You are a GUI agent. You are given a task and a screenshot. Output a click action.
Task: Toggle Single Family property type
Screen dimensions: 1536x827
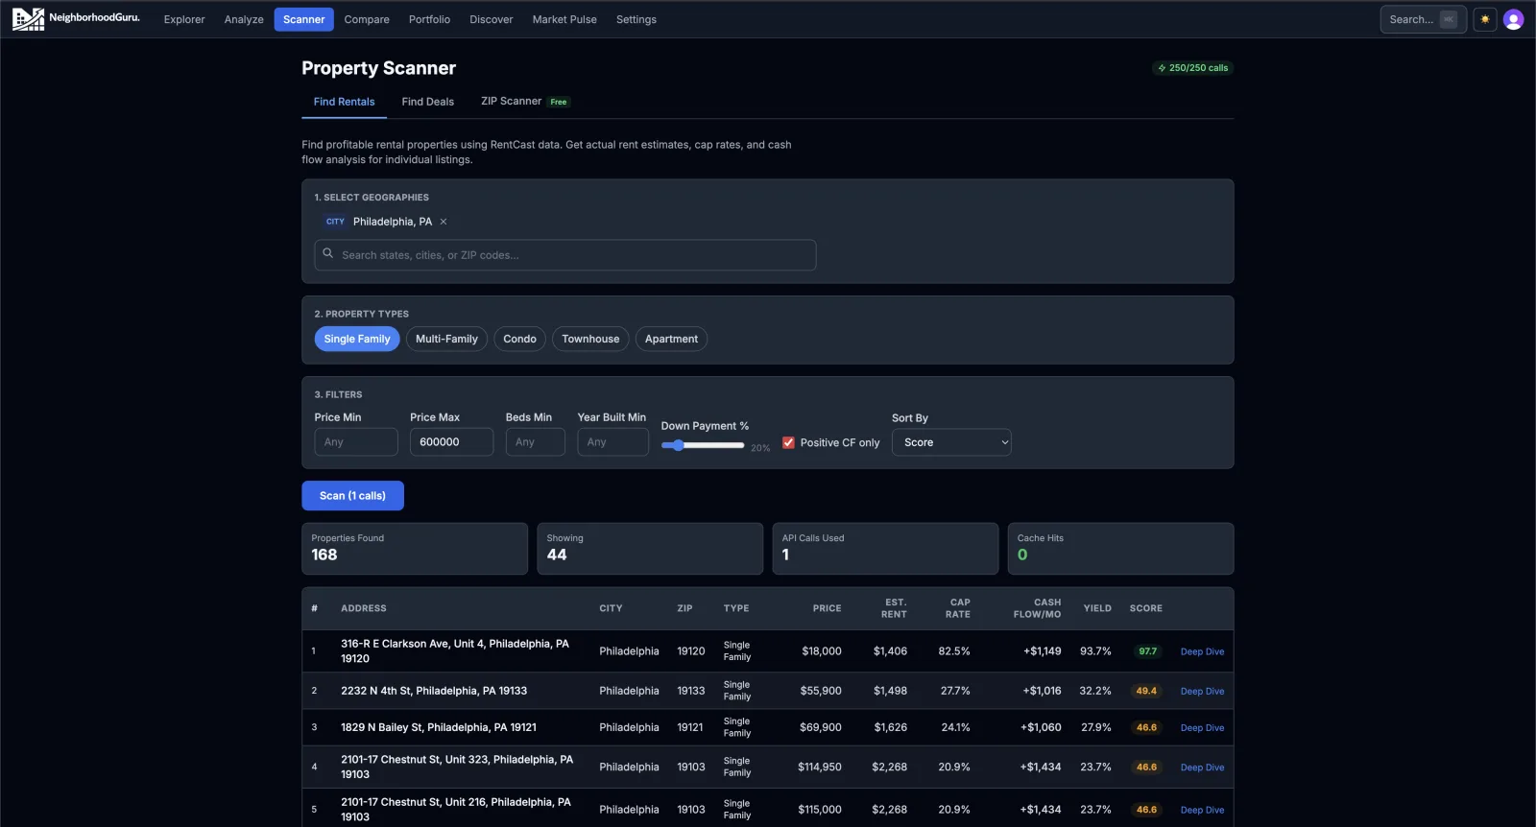click(357, 339)
